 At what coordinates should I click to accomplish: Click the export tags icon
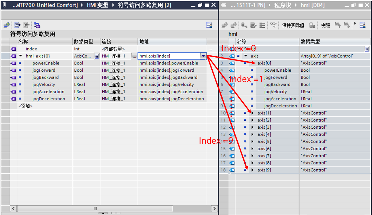point(18,25)
